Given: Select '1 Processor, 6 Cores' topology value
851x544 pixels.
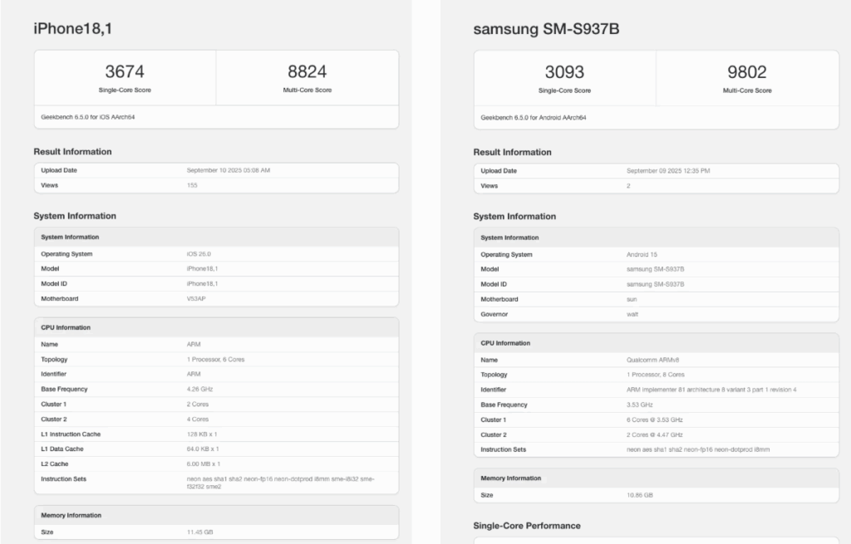Looking at the screenshot, I should [x=215, y=360].
